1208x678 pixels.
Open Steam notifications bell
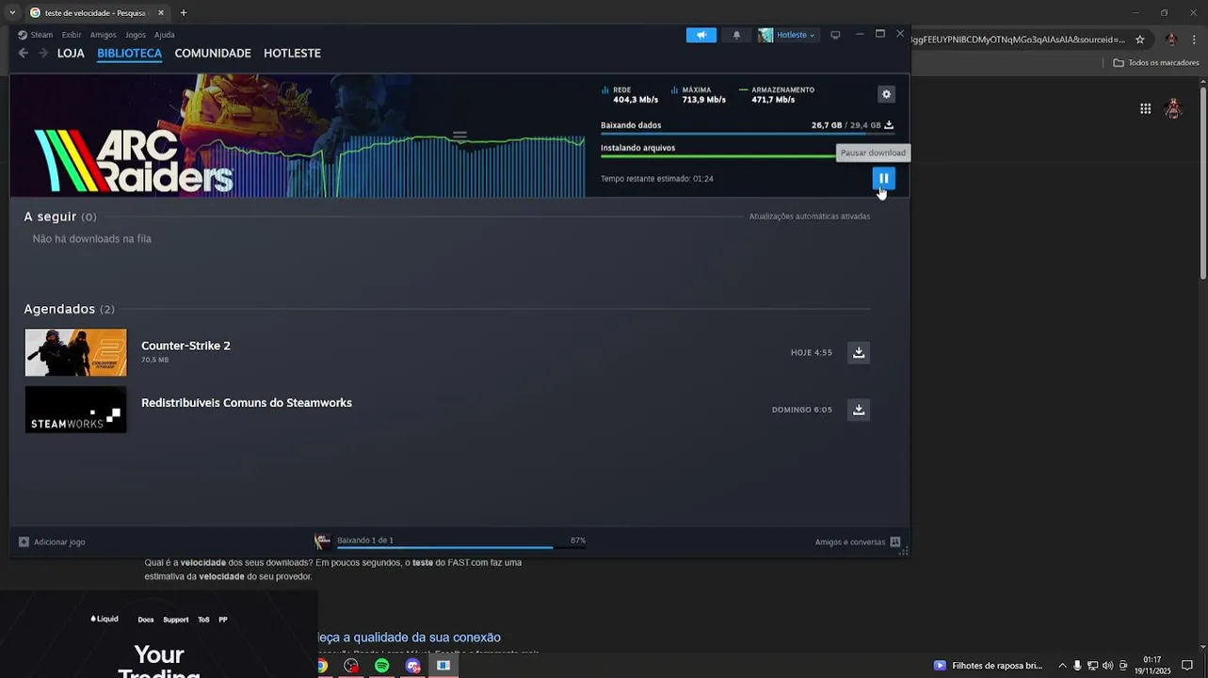coord(736,35)
